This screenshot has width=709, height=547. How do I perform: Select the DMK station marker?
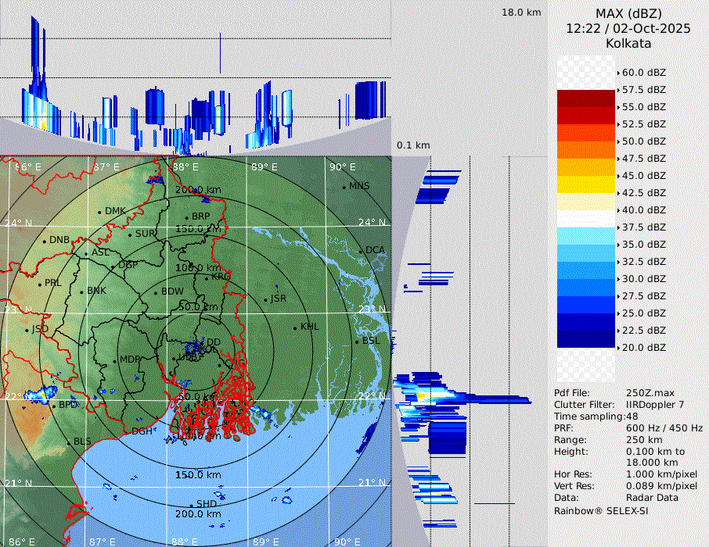click(x=99, y=212)
